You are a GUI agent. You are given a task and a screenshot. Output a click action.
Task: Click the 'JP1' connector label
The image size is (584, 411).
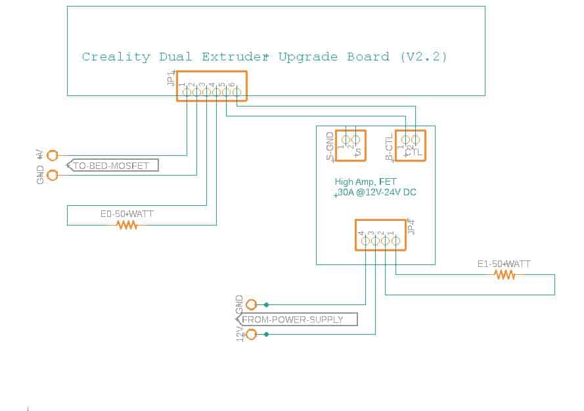(171, 78)
